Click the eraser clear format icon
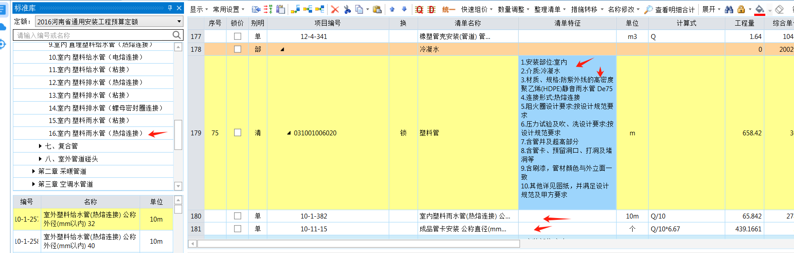The image size is (794, 253). (779, 9)
